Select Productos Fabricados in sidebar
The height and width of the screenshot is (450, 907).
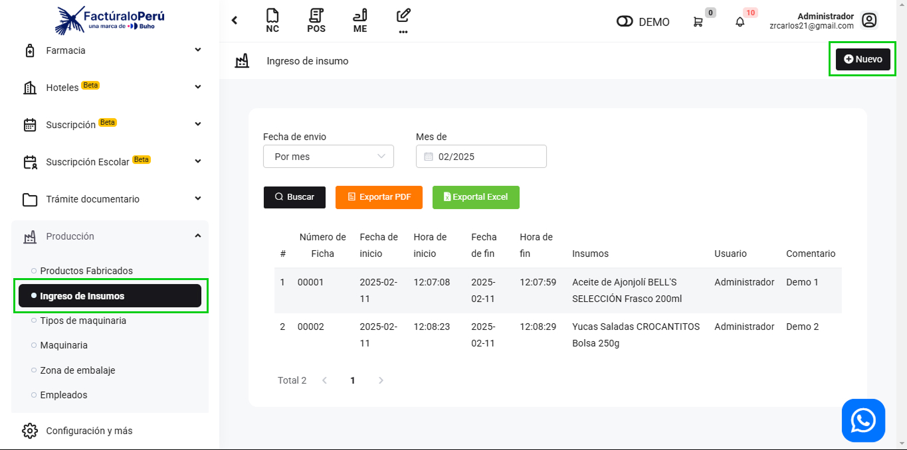click(x=86, y=271)
